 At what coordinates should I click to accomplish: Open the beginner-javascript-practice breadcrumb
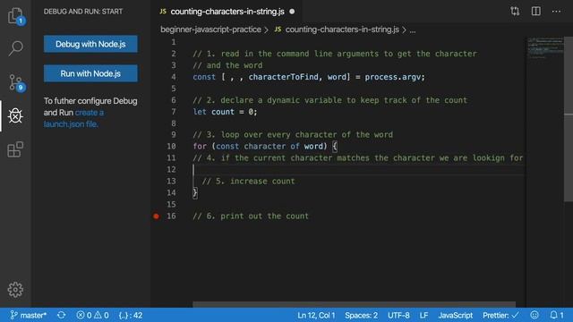click(x=211, y=30)
